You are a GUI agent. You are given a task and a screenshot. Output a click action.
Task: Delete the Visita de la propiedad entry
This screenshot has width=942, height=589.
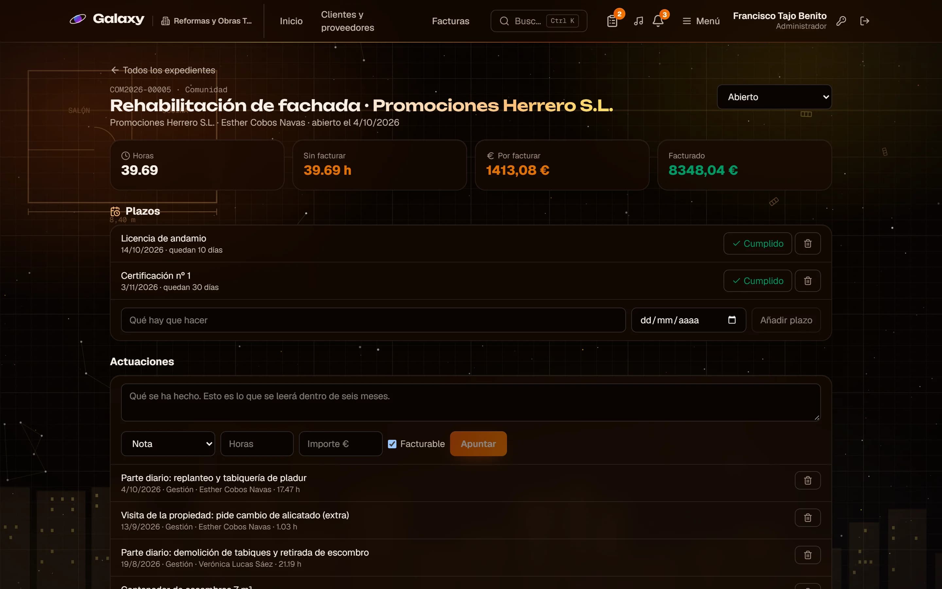coord(808,518)
